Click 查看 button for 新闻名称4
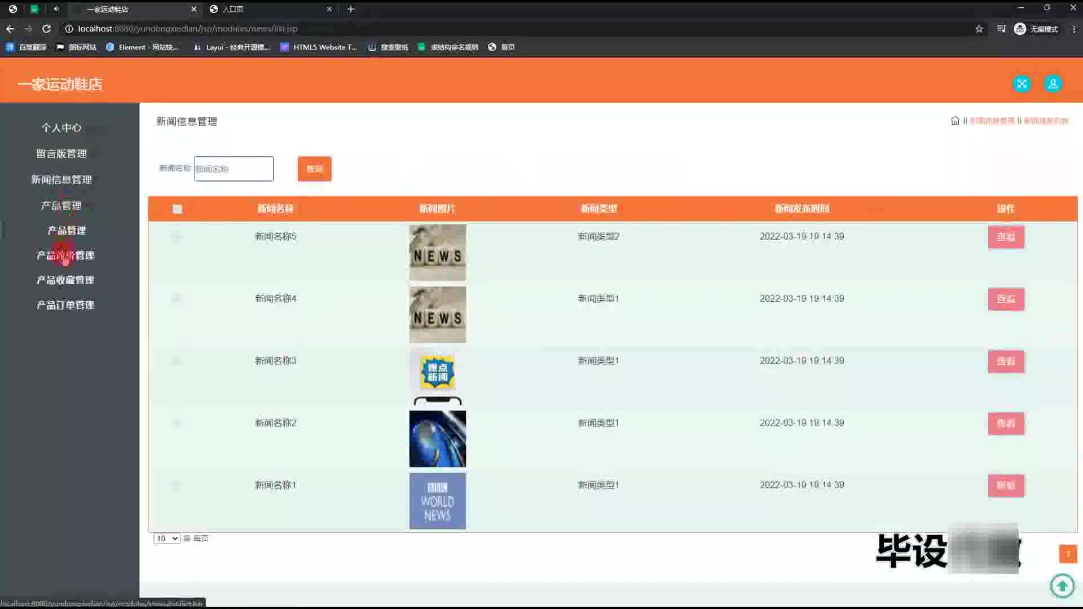 click(1006, 299)
